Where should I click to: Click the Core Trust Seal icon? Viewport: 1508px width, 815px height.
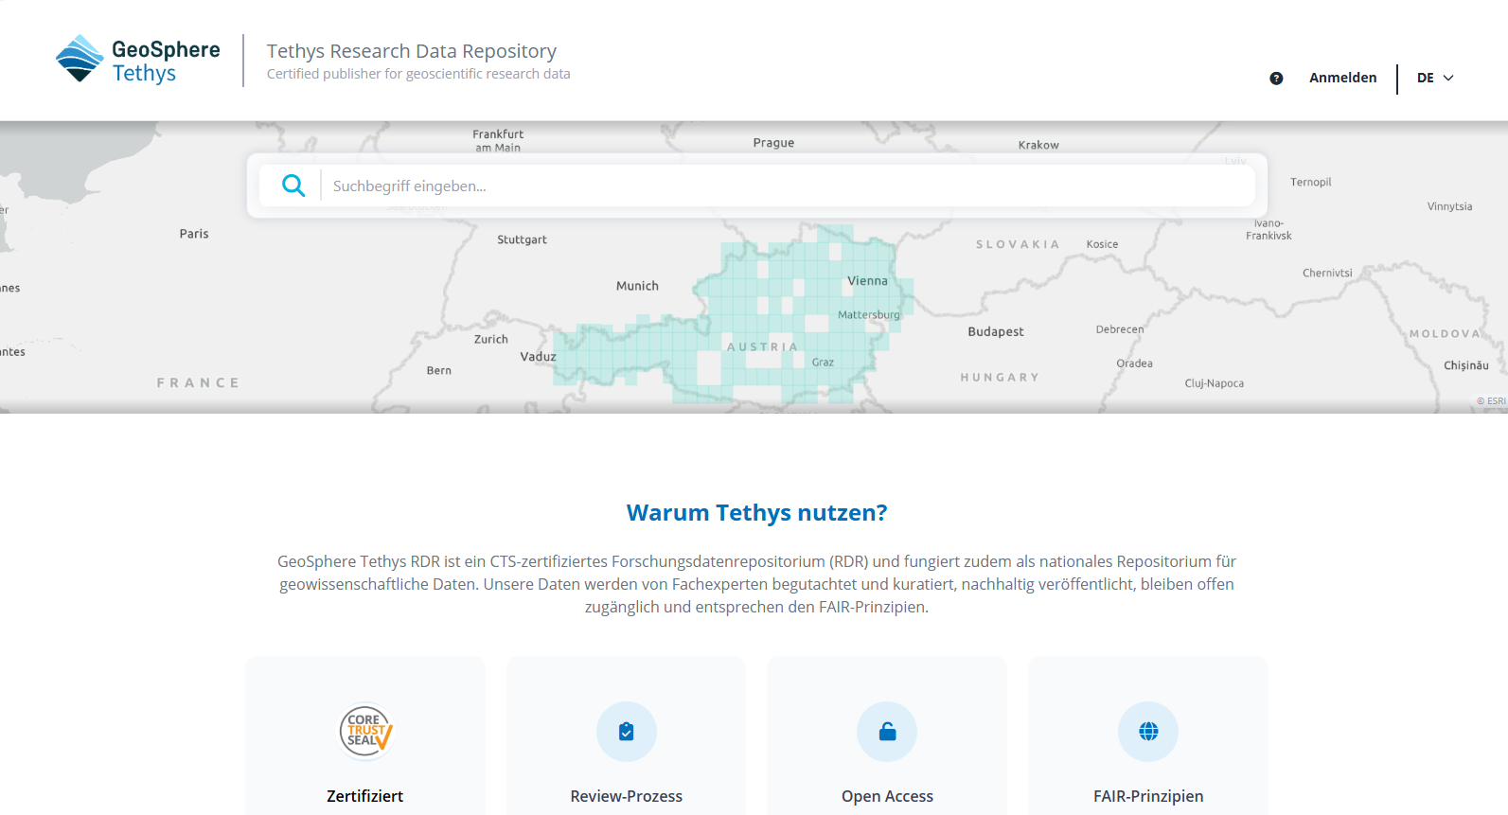[365, 732]
